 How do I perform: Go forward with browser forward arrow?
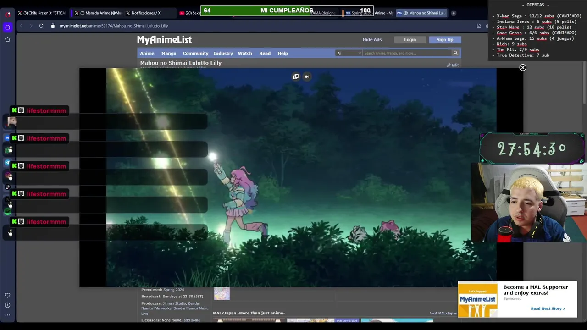coord(31,26)
